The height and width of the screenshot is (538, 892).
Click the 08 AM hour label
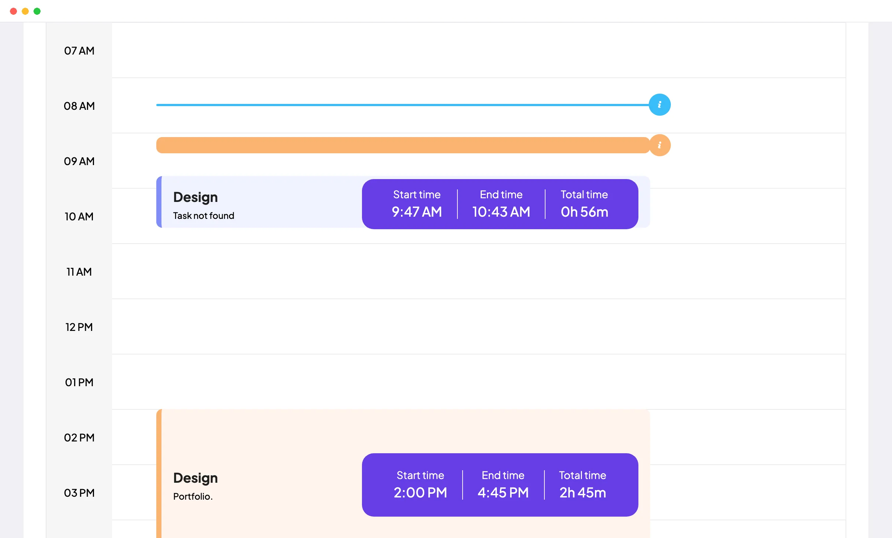point(79,106)
